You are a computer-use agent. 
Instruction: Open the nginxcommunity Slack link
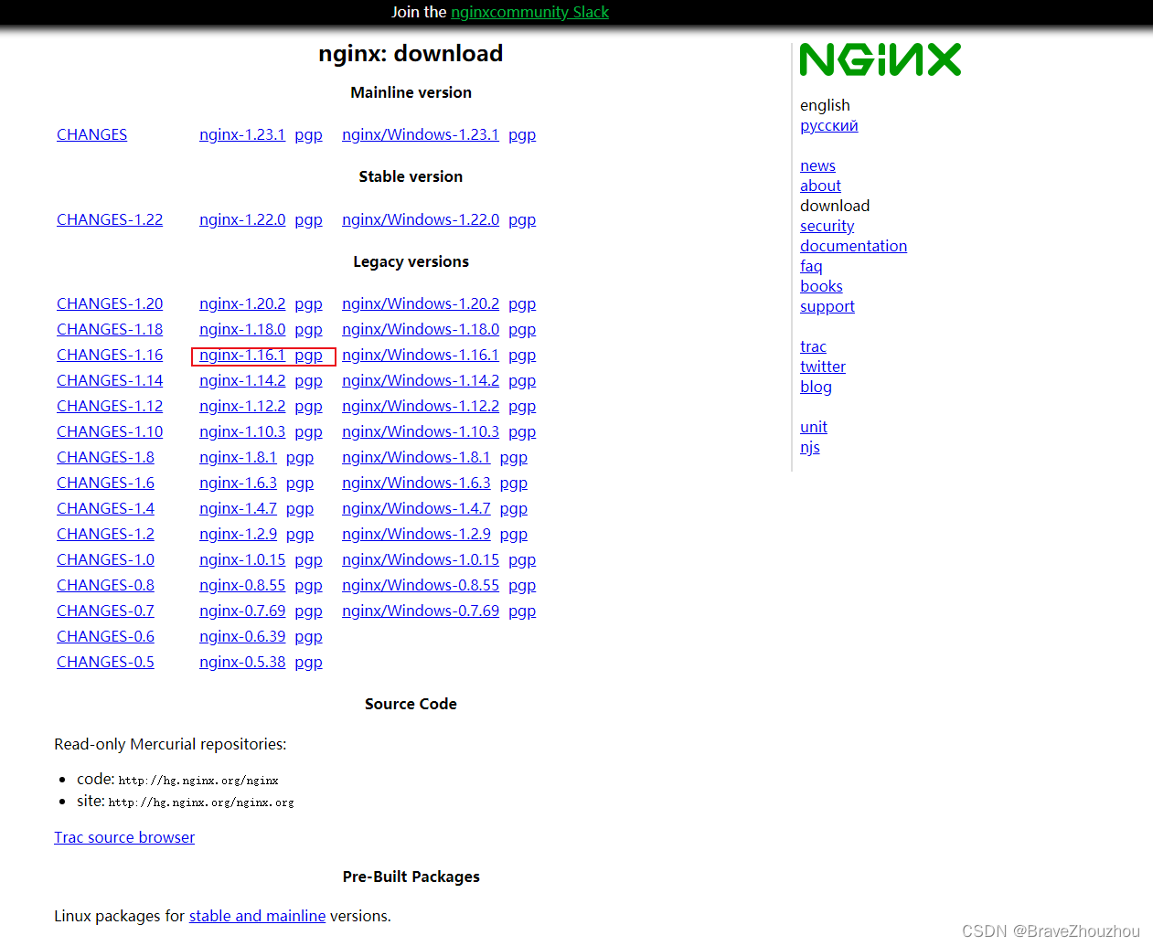[x=529, y=12]
